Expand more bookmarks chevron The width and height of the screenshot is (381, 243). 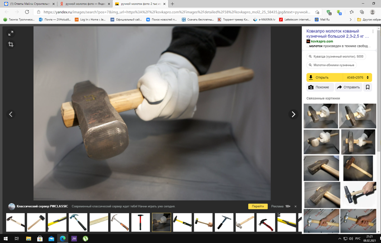coord(351,19)
